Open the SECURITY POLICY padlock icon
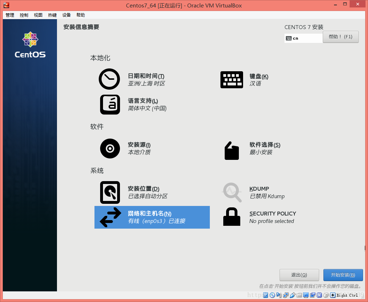The height and width of the screenshot is (302, 368). (x=232, y=217)
